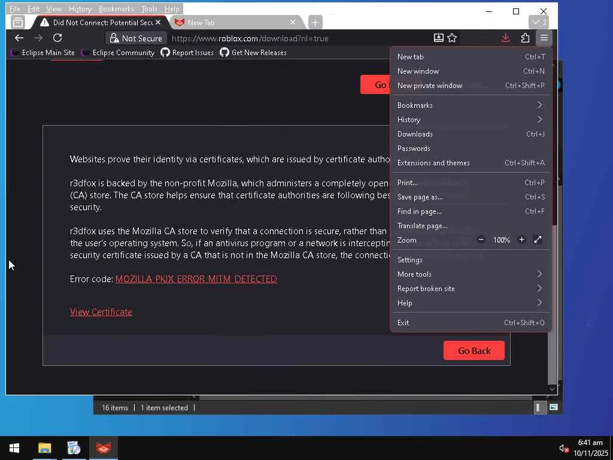This screenshot has height=460, width=613.
Task: Open the File menu
Action: coord(15,8)
